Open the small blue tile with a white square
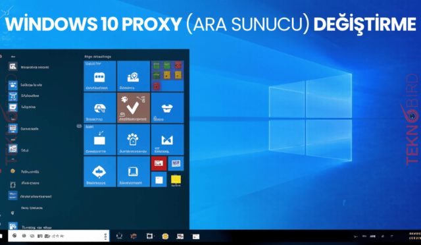Viewport: 421px width, 245px height. click(159, 180)
